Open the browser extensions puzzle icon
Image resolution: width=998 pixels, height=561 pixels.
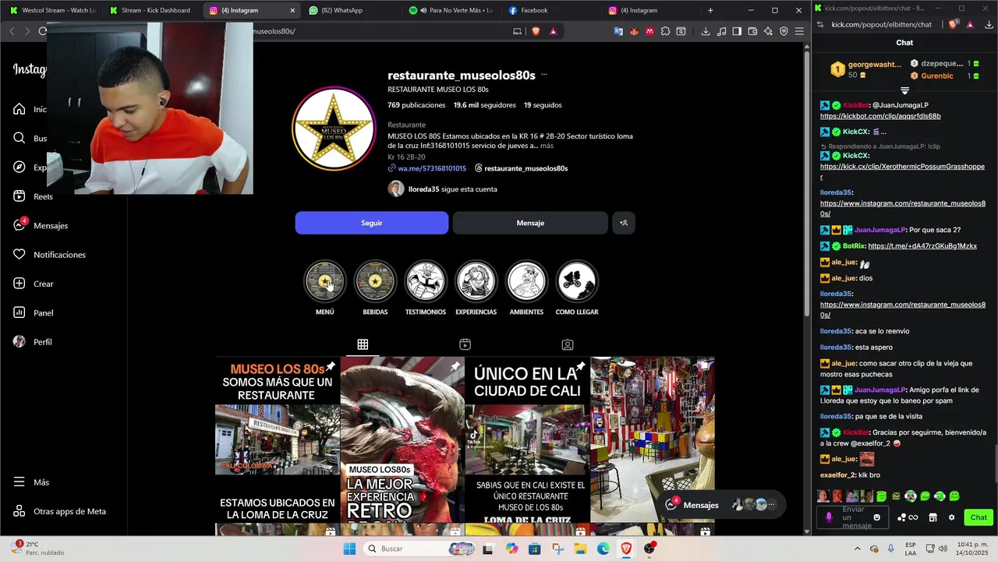pyautogui.click(x=665, y=31)
